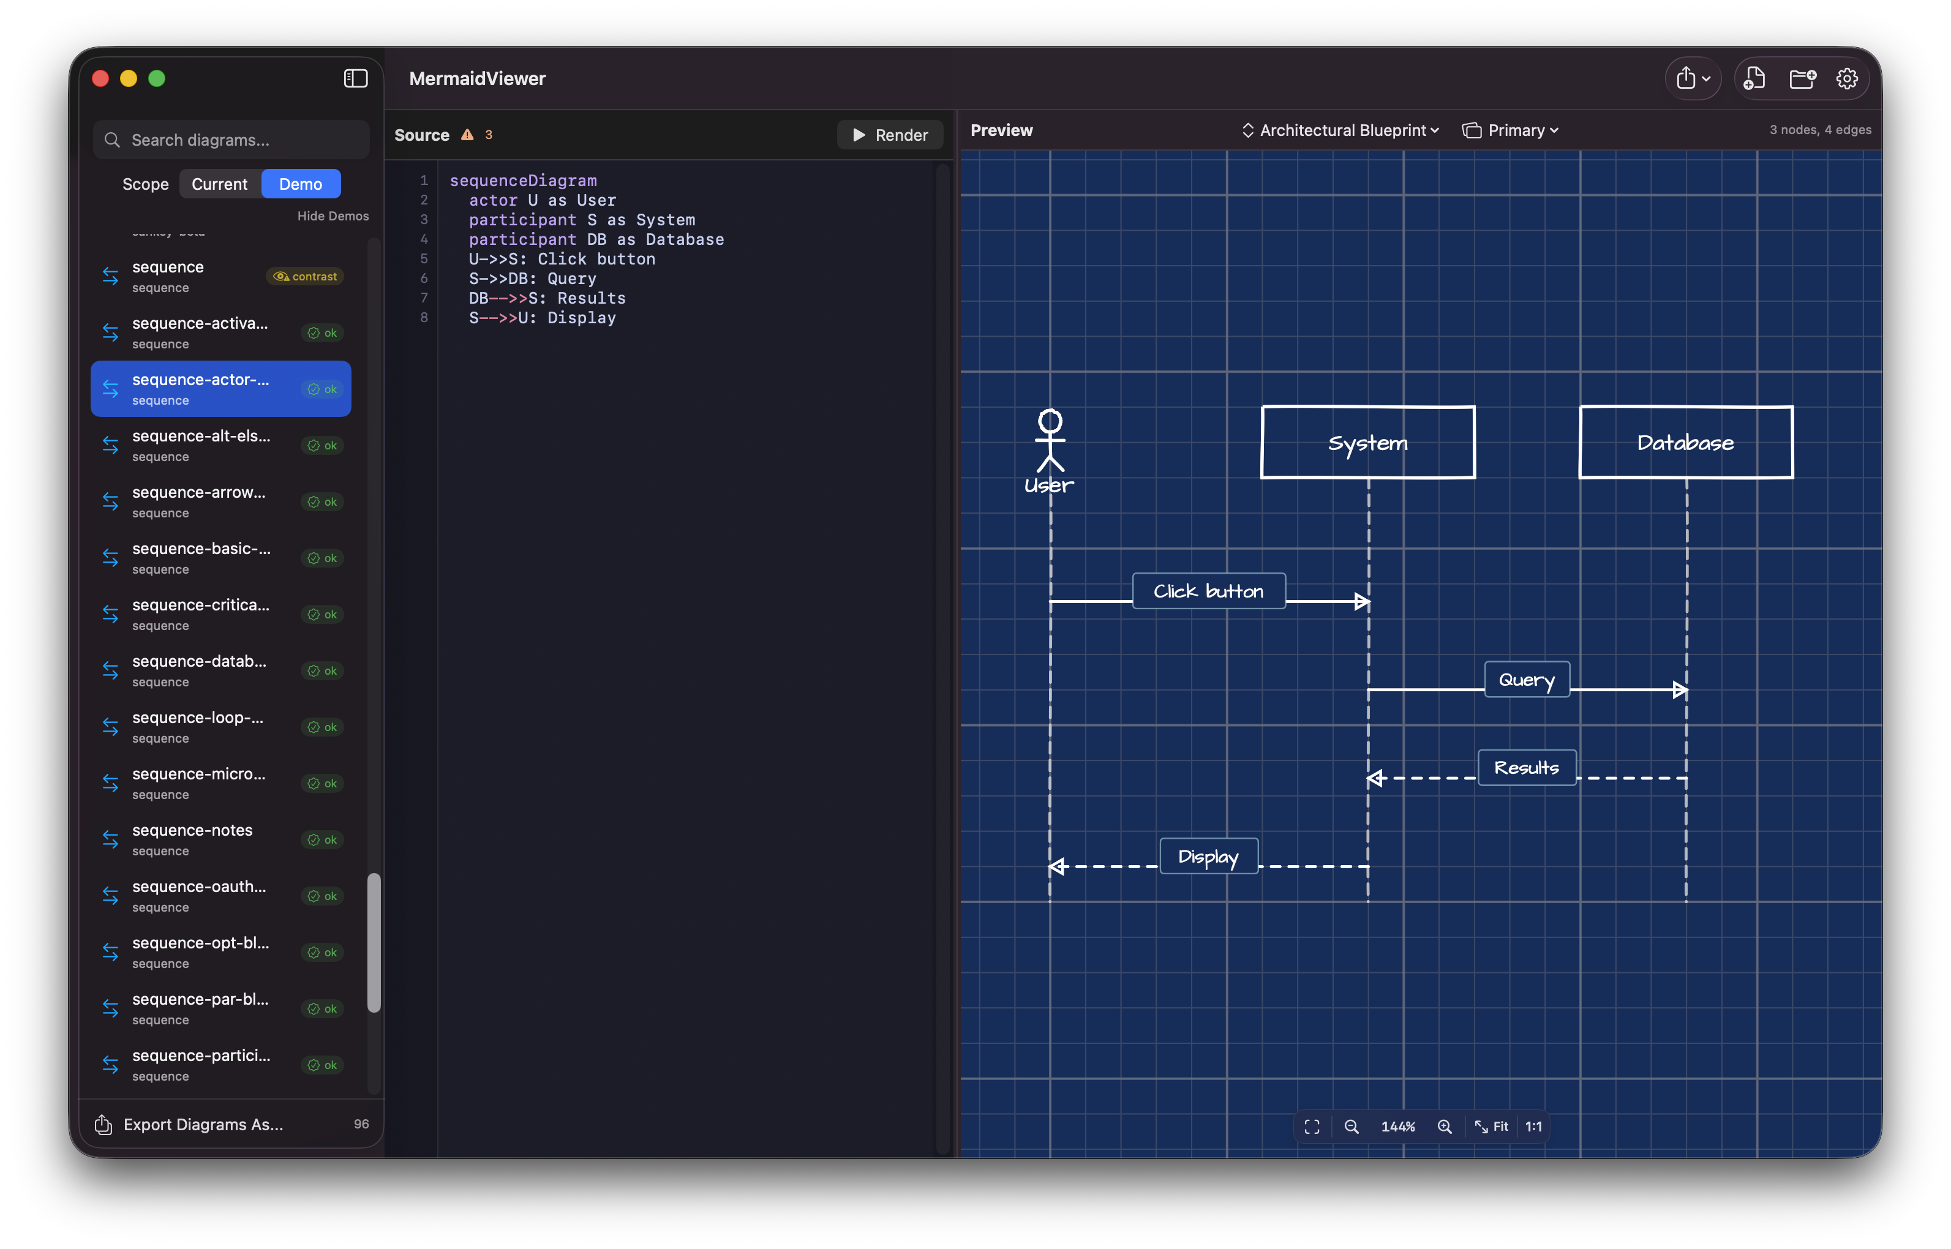This screenshot has height=1249, width=1951.
Task: Open the share export dropdown
Action: click(1694, 78)
